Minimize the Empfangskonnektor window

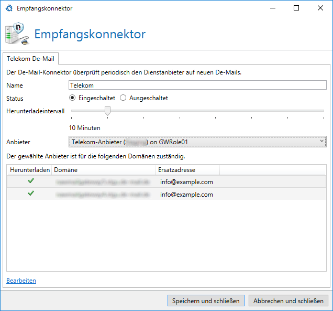[273, 8]
